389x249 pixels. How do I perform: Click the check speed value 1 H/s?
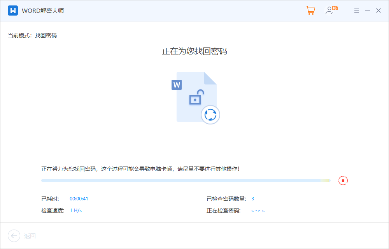(75, 210)
